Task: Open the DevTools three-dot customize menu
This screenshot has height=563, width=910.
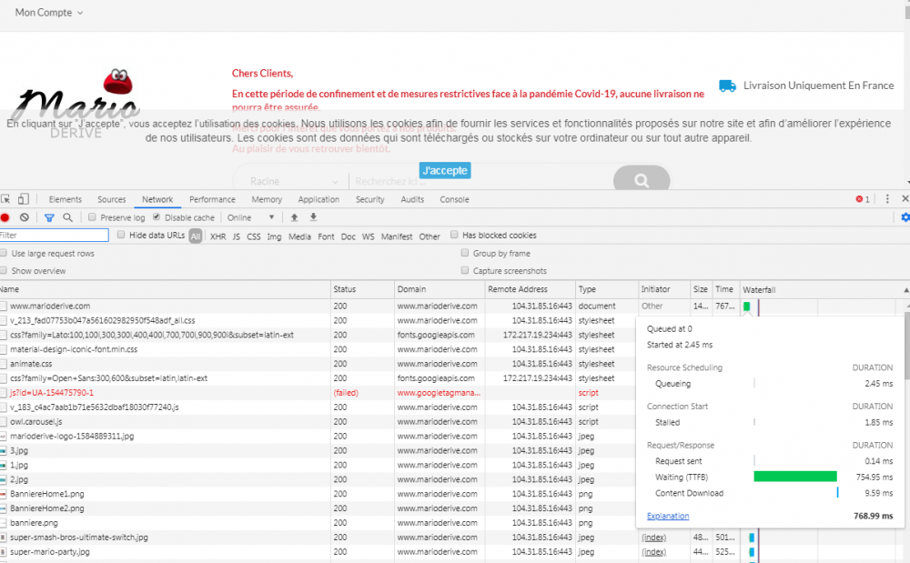Action: [888, 199]
